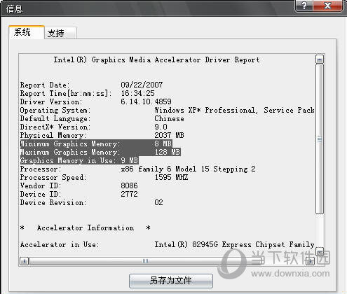Click the Driver Version label

pyautogui.click(x=51, y=101)
